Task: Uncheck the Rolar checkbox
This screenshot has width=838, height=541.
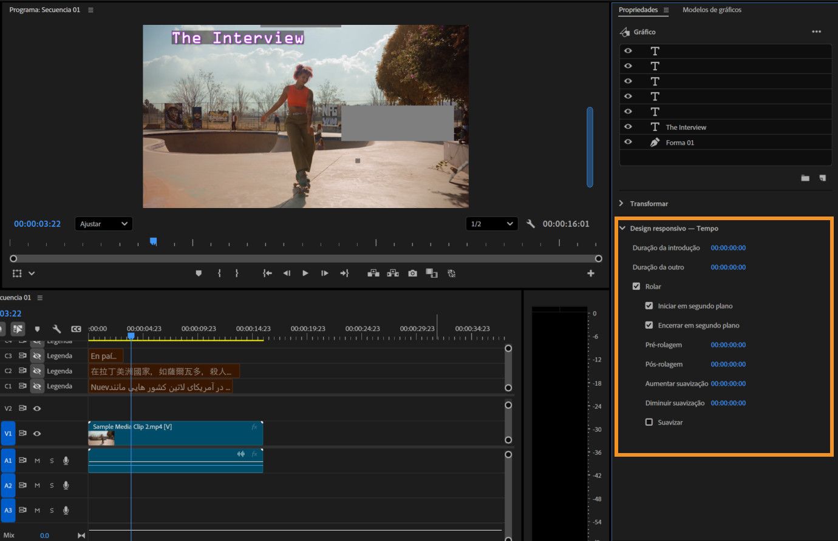Action: [636, 286]
